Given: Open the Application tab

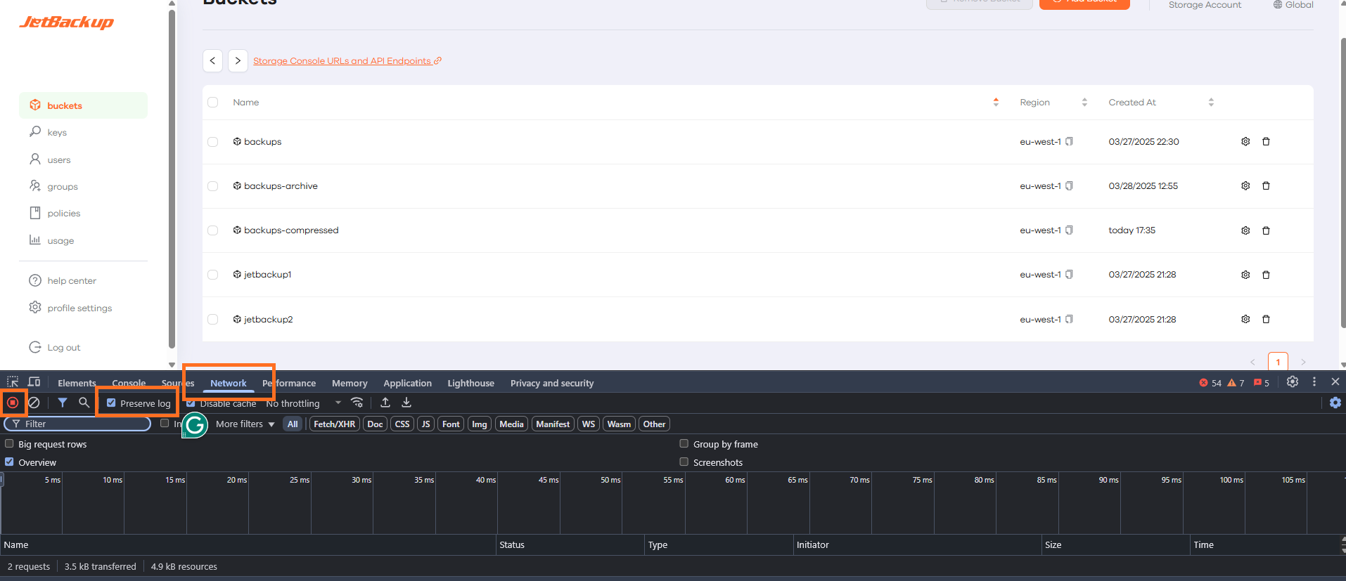Looking at the screenshot, I should 407,383.
